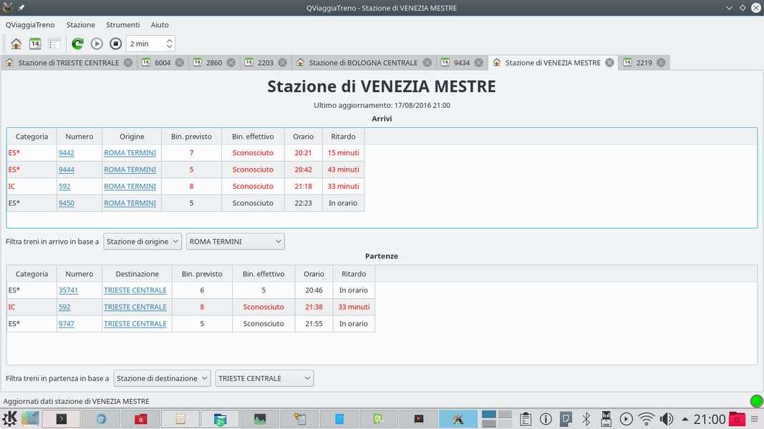Screen dimensions: 764x429
Task: Click the home station icon in toolbar
Action: [x=16, y=44]
